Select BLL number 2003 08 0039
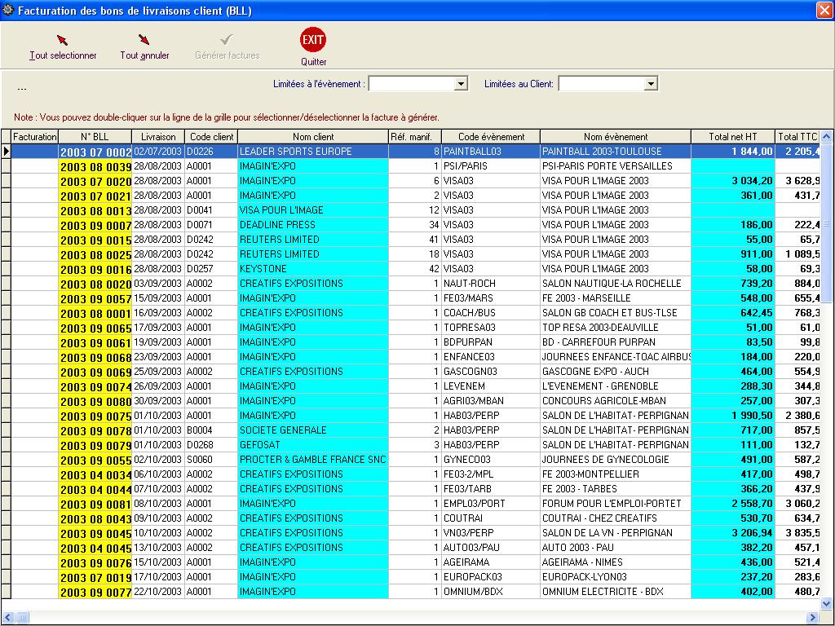This screenshot has width=835, height=626. (x=95, y=166)
